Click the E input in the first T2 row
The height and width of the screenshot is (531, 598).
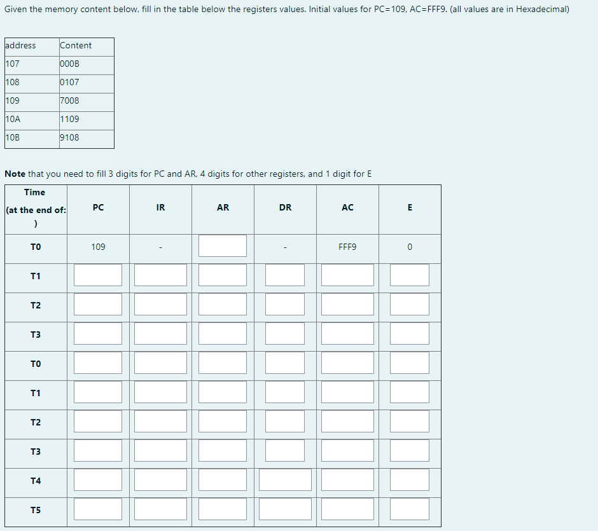[410, 304]
